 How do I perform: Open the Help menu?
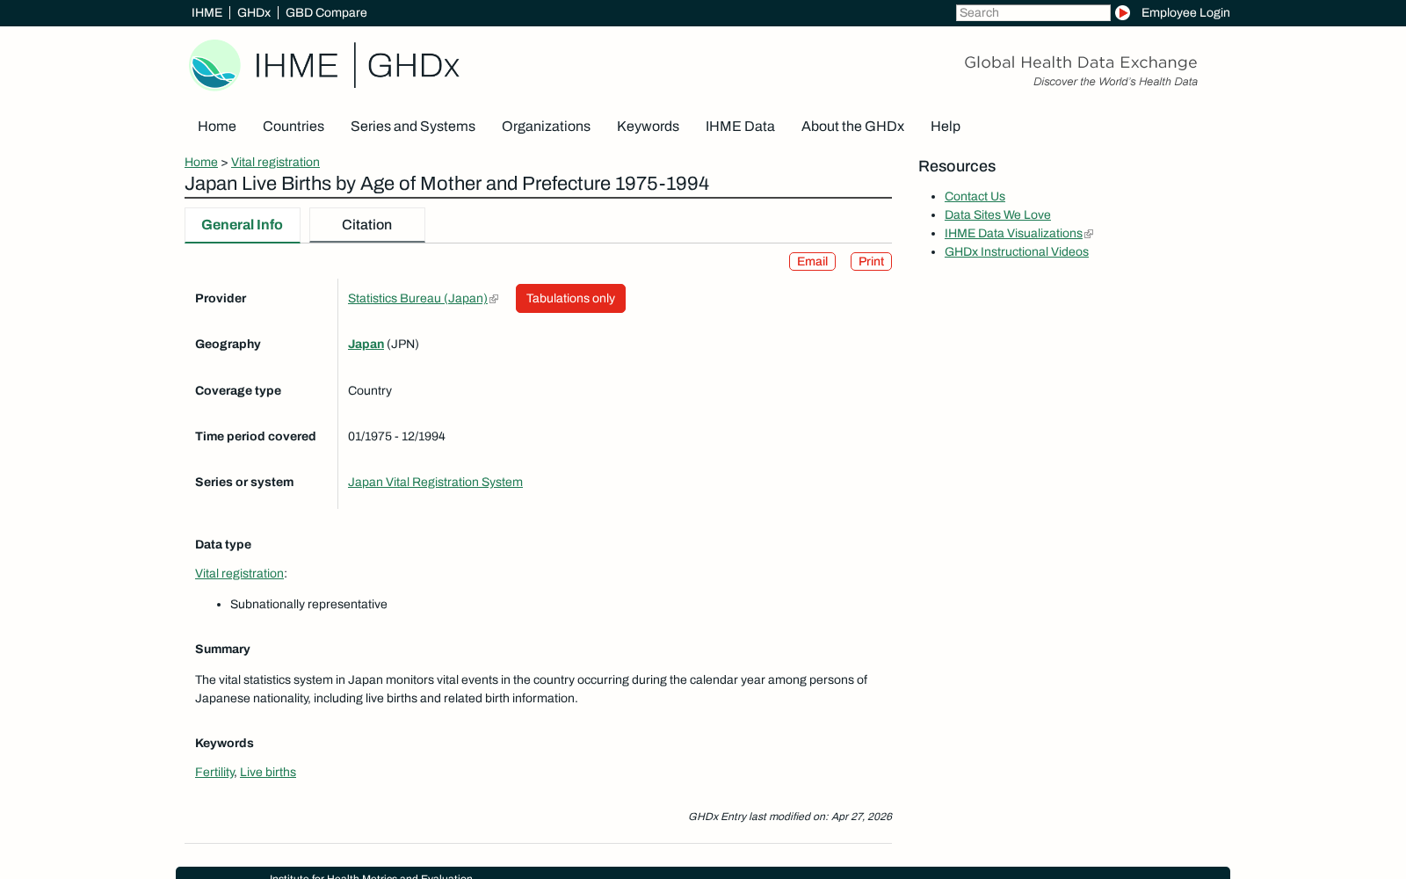(x=946, y=126)
